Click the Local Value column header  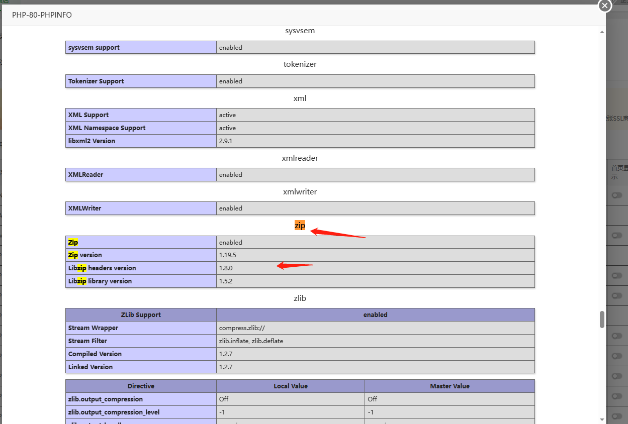(x=291, y=386)
